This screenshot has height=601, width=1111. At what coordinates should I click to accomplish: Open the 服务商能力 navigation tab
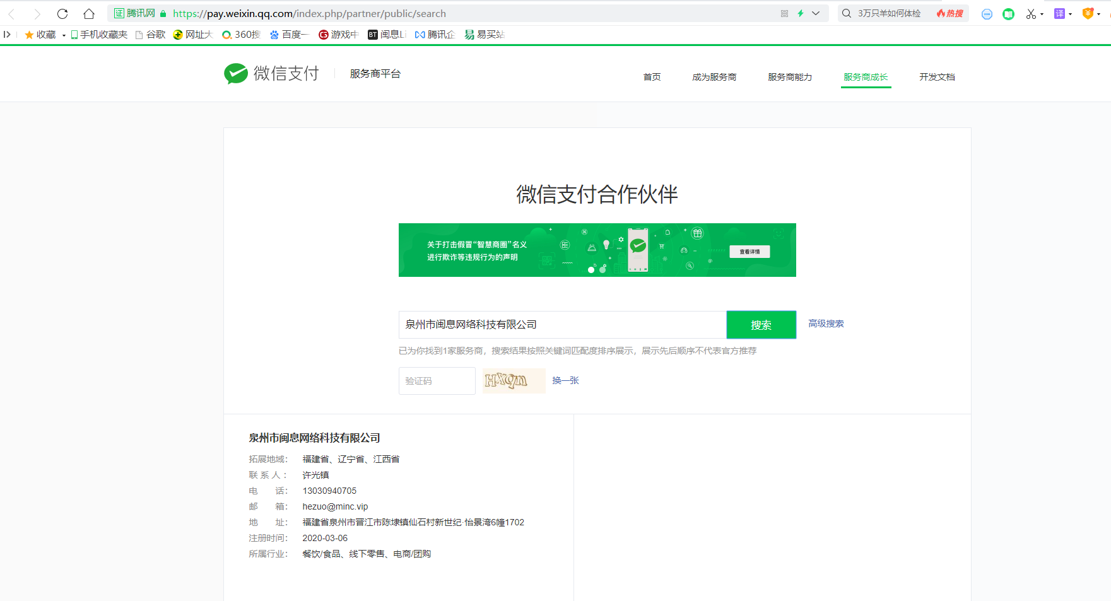coord(790,77)
